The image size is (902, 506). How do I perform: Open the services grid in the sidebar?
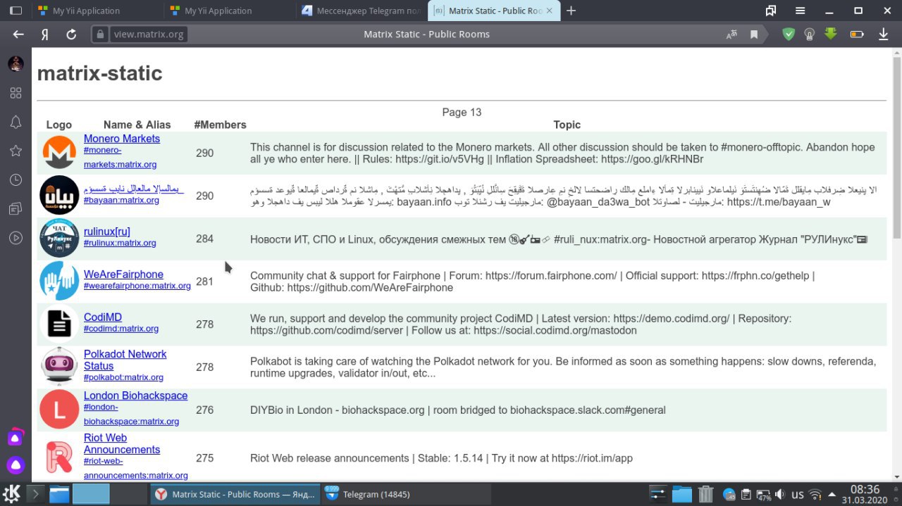coord(16,93)
